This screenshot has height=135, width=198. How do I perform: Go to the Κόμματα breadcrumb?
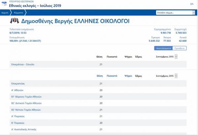click(18, 13)
